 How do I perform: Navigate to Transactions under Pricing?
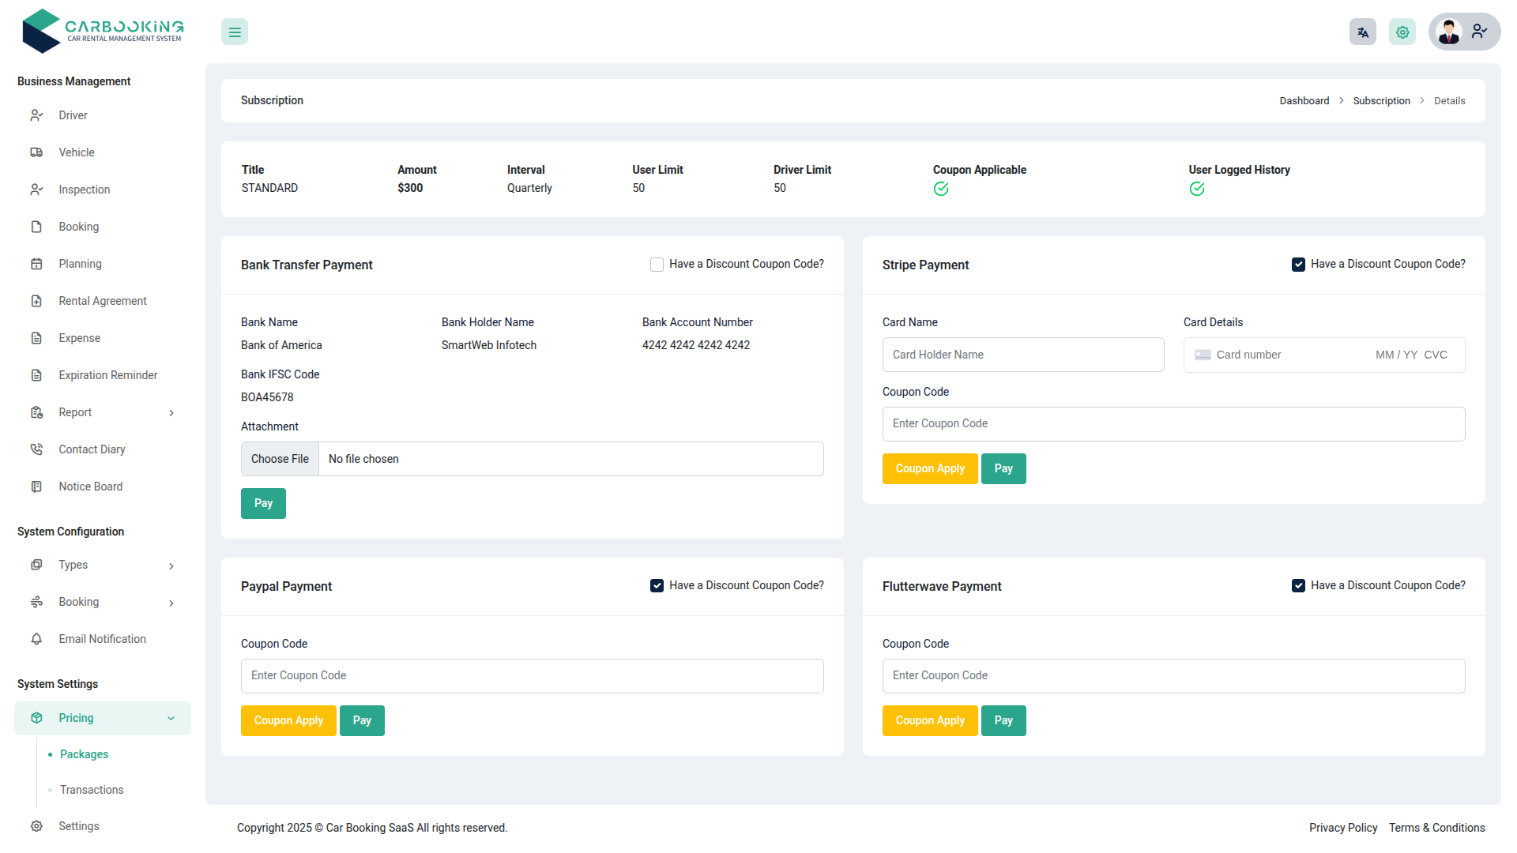point(91,790)
